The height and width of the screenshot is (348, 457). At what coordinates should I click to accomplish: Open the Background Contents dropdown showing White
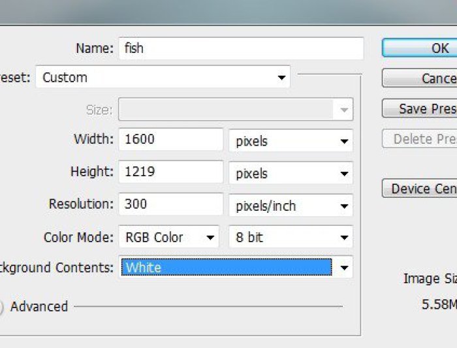pos(236,268)
